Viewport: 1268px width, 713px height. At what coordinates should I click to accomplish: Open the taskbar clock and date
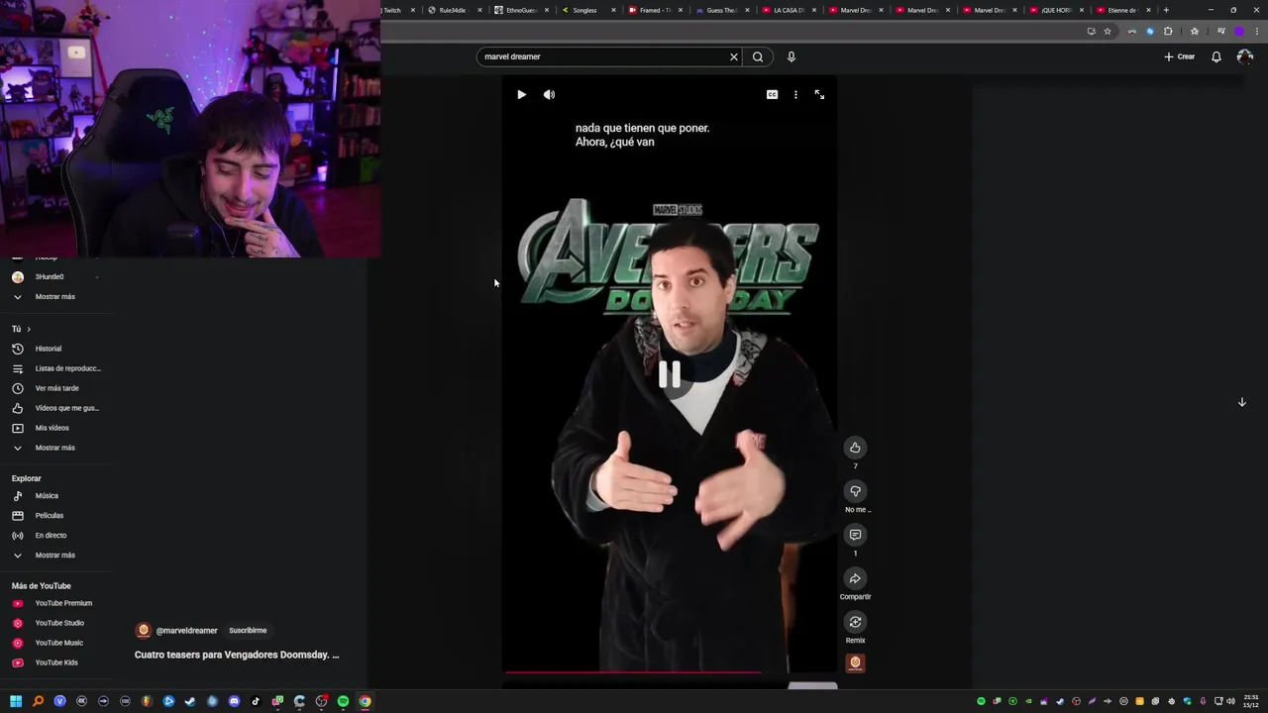click(1252, 701)
